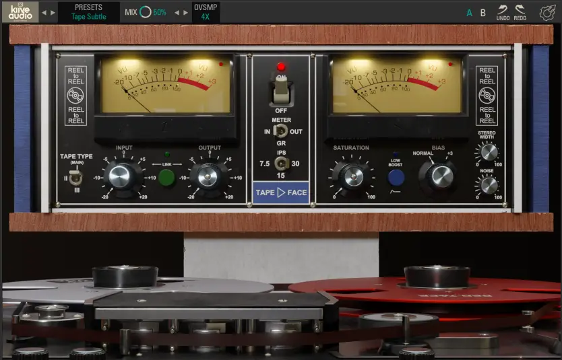Click the Input gain knob
The image size is (562, 360).
tap(120, 176)
